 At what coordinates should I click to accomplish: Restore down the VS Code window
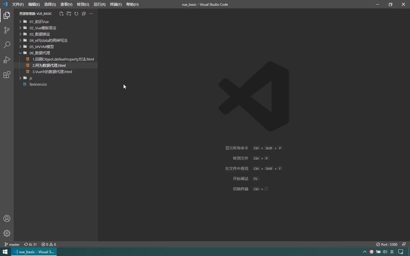pos(390,4)
